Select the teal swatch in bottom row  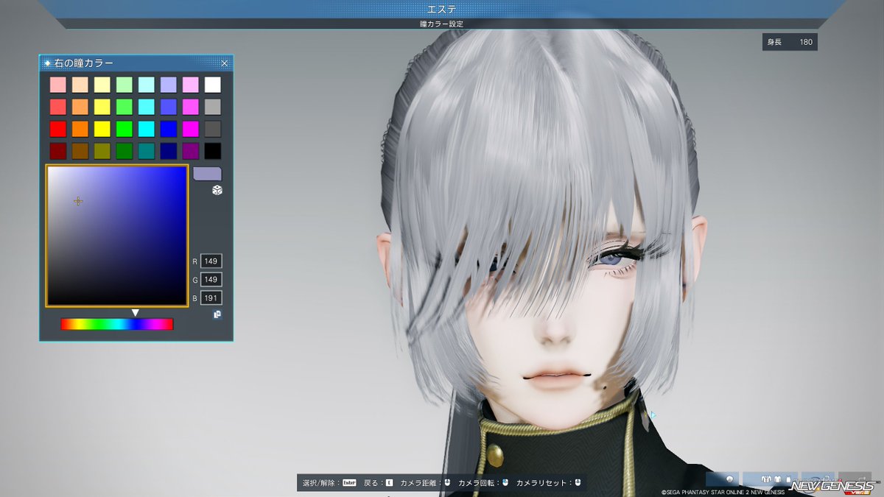tap(147, 151)
